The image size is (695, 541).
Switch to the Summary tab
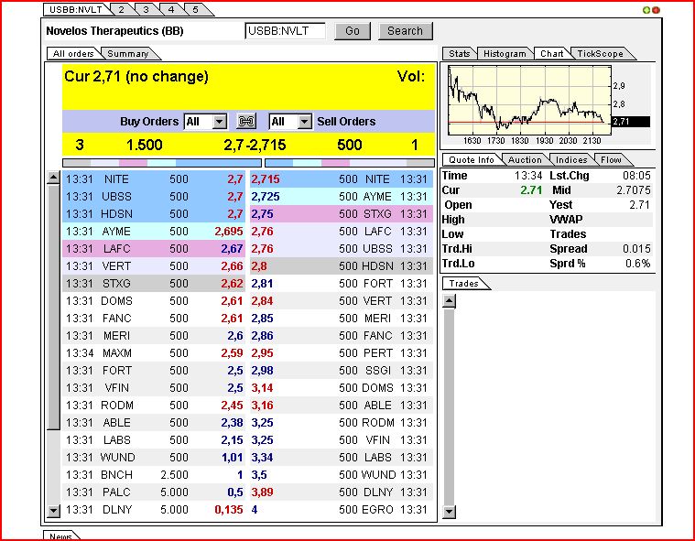pyautogui.click(x=126, y=54)
